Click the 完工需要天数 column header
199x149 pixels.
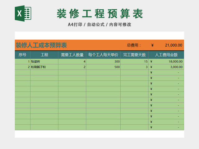[x=134, y=55]
